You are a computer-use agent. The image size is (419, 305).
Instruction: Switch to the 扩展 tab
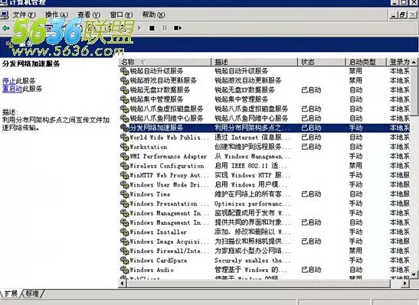tap(11, 294)
